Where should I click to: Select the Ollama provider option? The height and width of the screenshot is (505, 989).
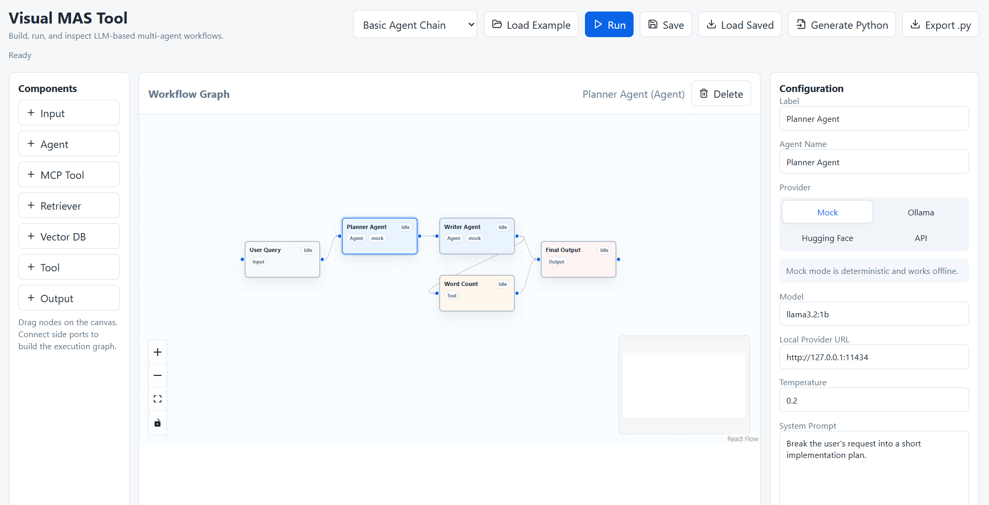[921, 212]
